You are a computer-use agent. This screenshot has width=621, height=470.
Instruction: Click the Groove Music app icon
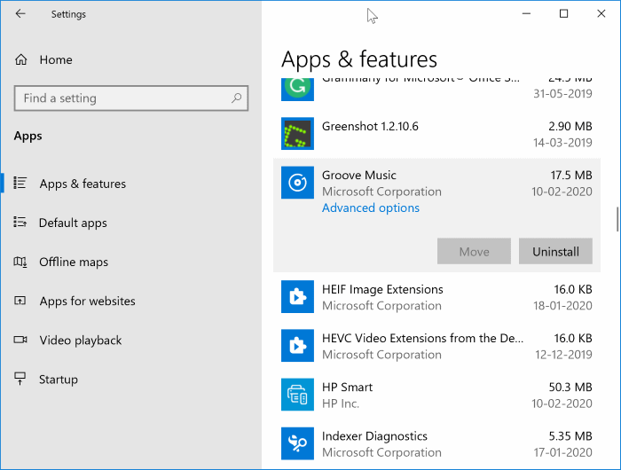(x=297, y=183)
